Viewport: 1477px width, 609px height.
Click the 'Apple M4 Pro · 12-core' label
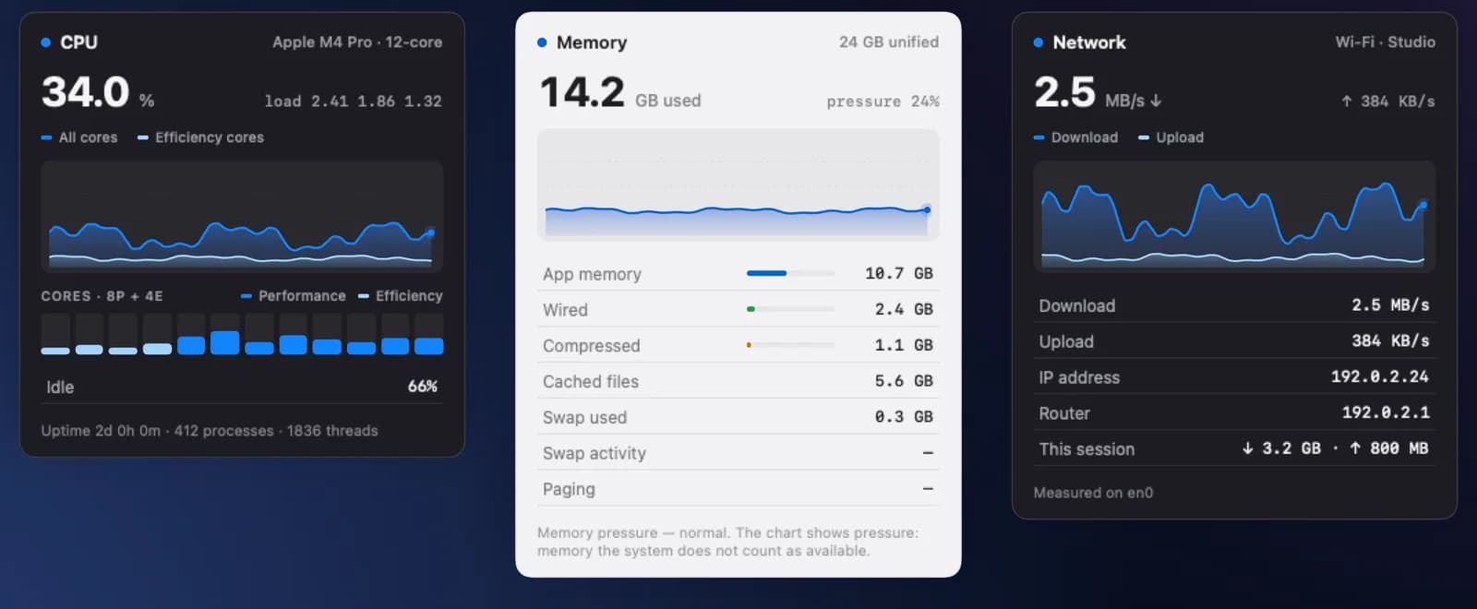[x=357, y=42]
